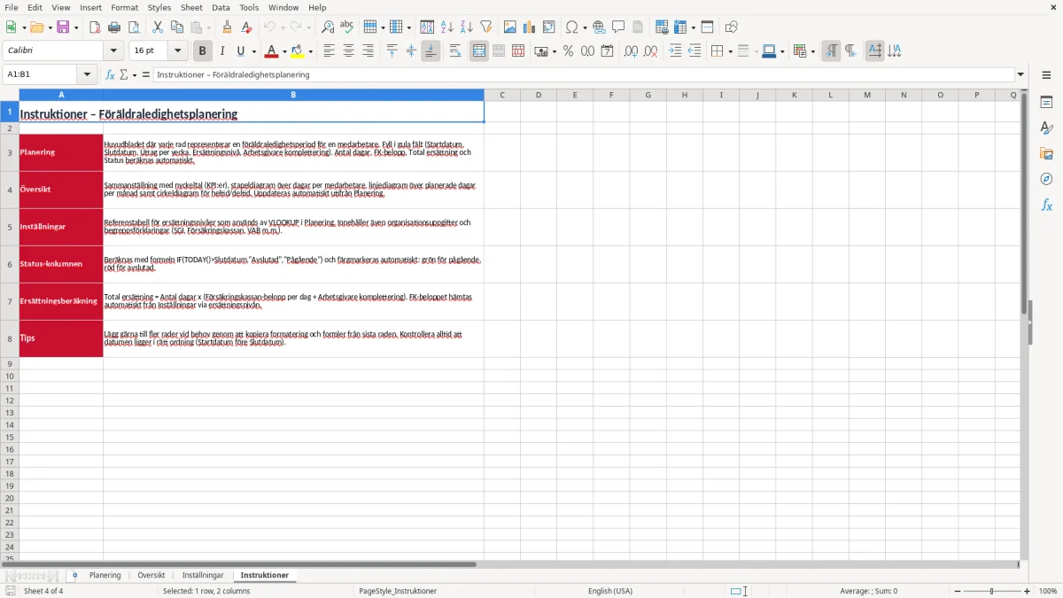Open Find and Replace icon
The height and width of the screenshot is (598, 1063).
click(x=327, y=27)
